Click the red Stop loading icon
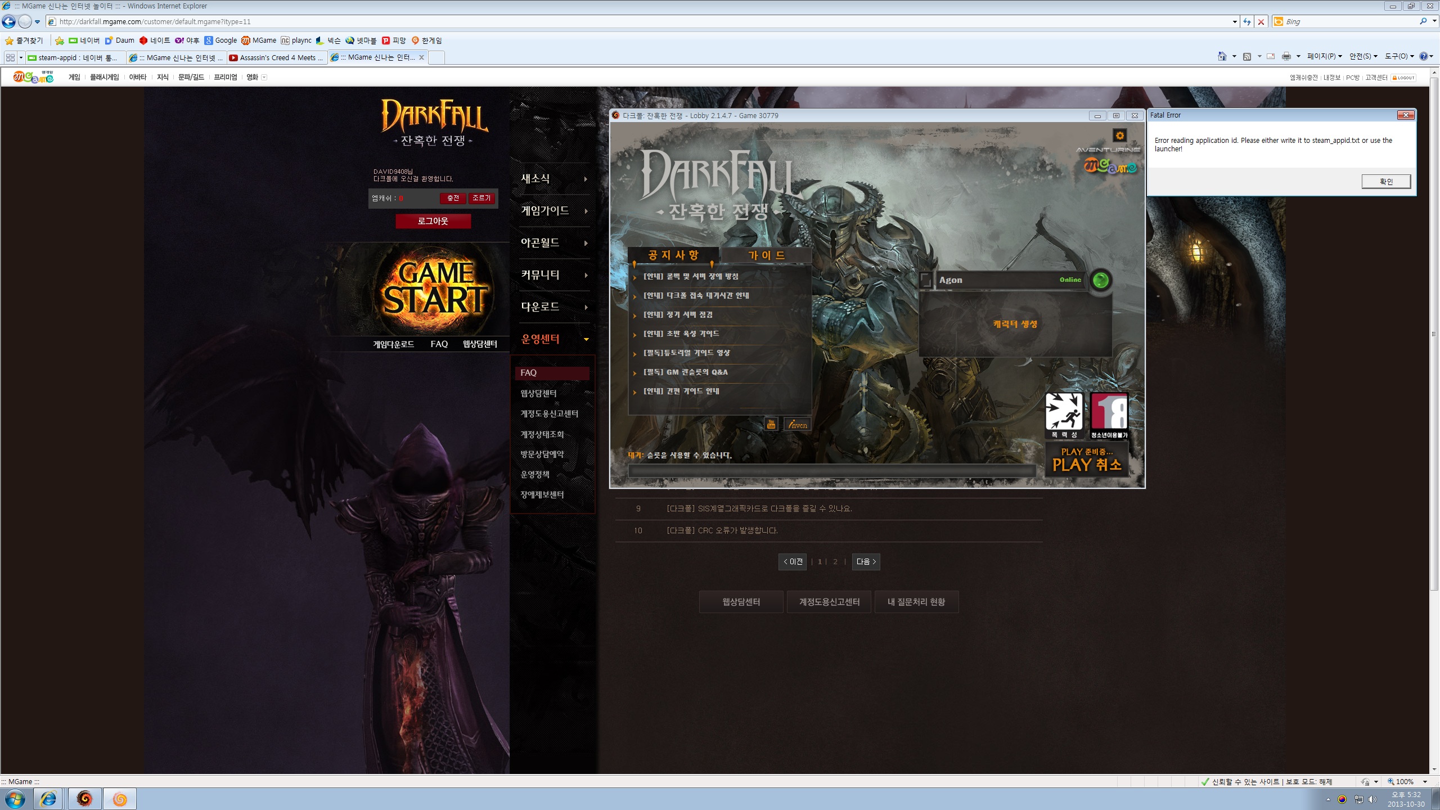This screenshot has width=1440, height=810. tap(1261, 22)
